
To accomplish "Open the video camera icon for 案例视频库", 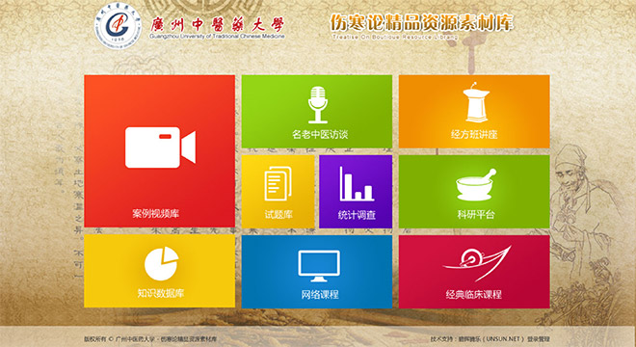I will click(x=160, y=147).
